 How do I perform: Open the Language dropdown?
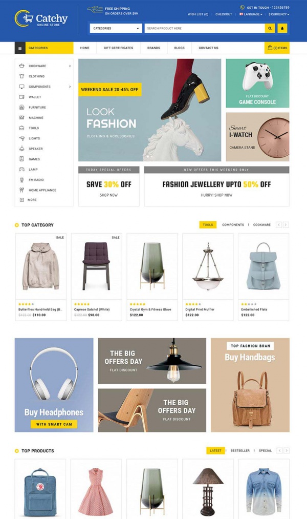tap(251, 14)
